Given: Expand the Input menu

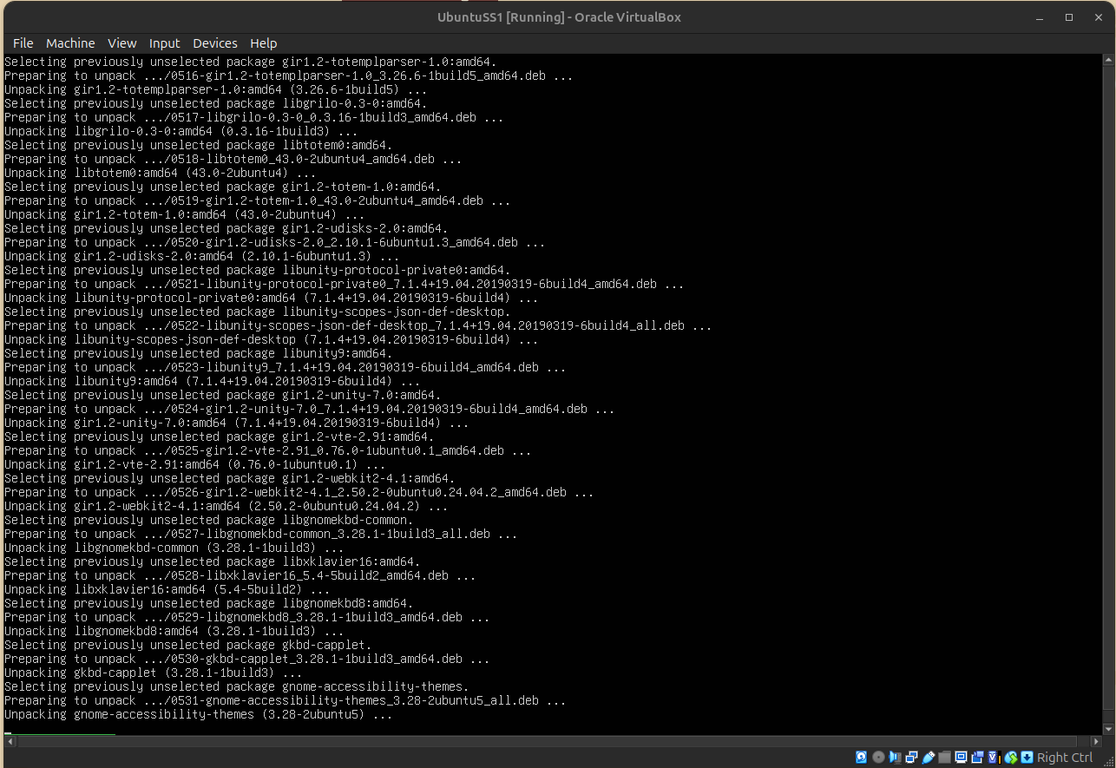Looking at the screenshot, I should click(x=164, y=43).
